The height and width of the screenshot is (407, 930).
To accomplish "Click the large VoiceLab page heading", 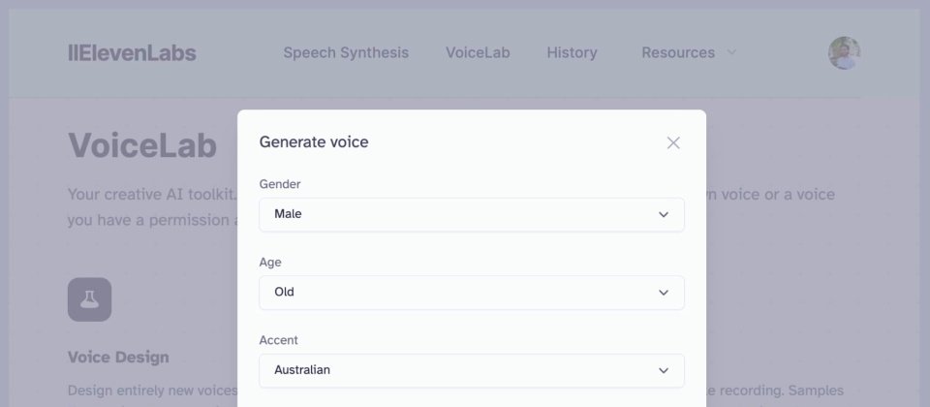I will (x=142, y=145).
